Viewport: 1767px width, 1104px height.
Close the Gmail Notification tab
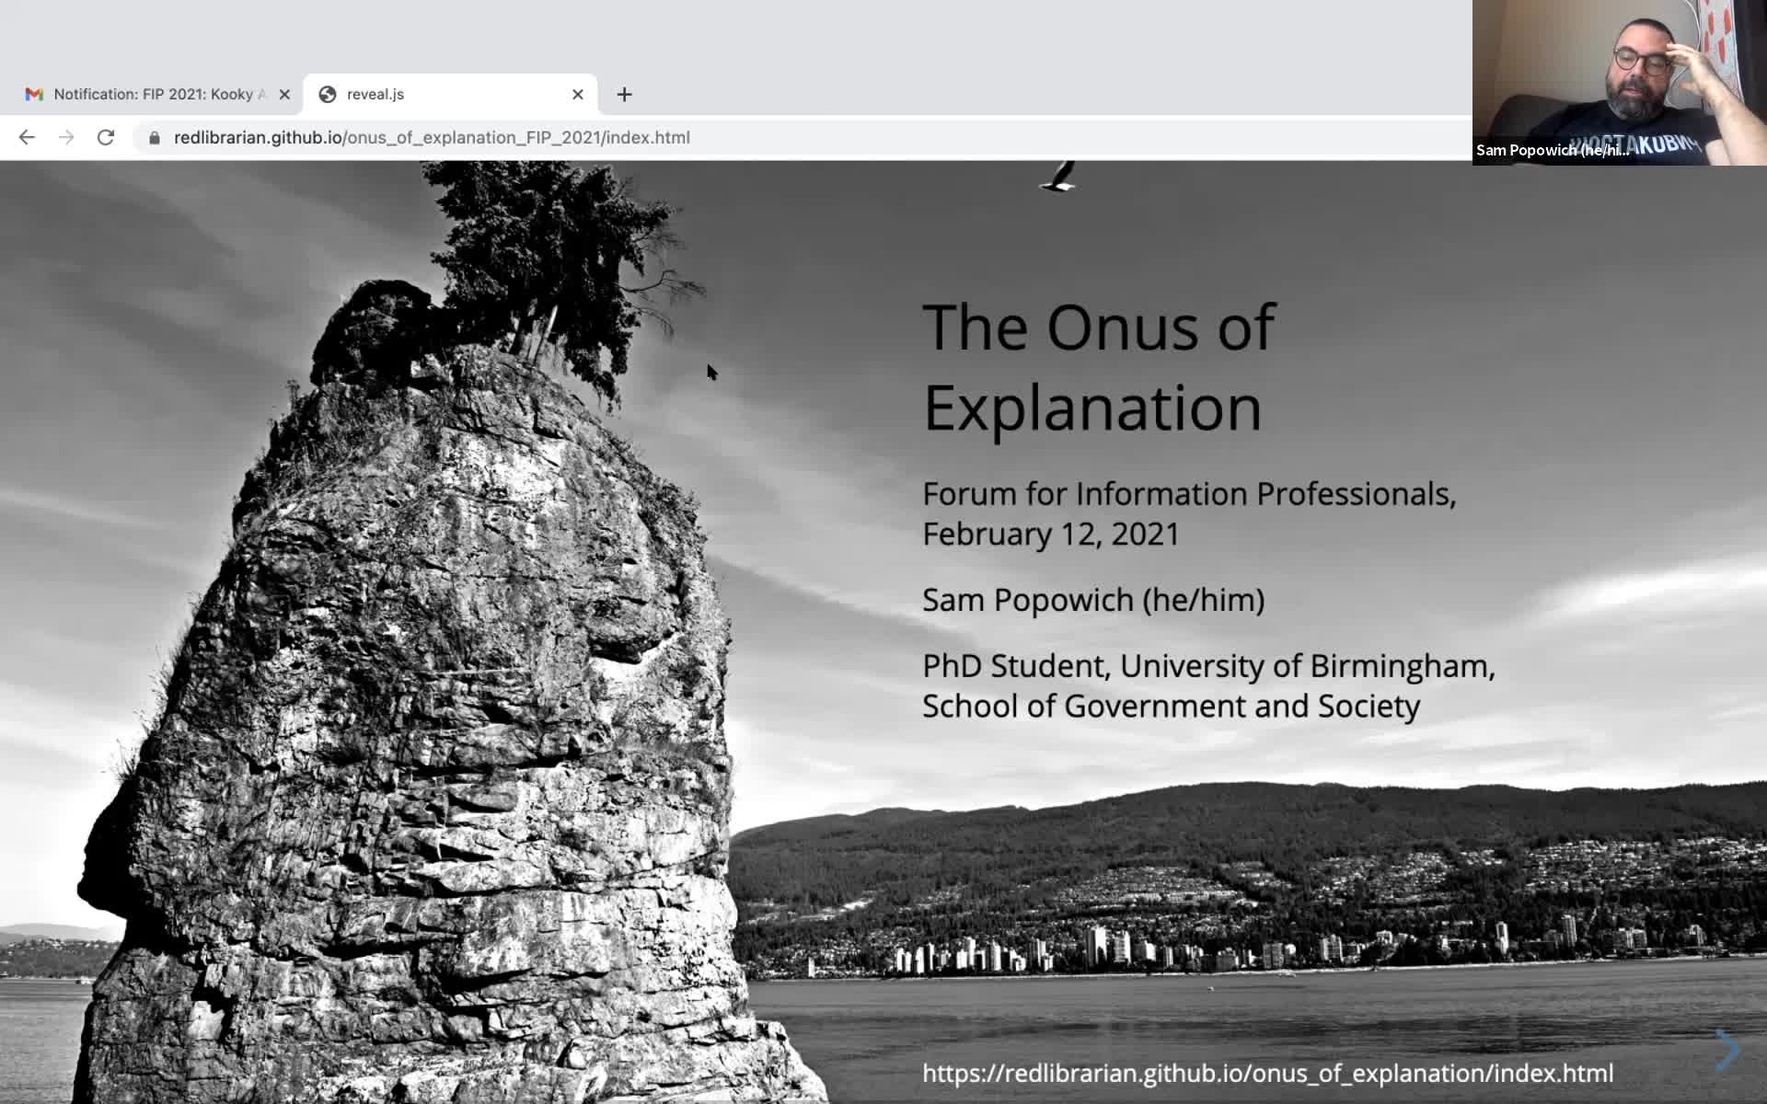pyautogui.click(x=284, y=94)
